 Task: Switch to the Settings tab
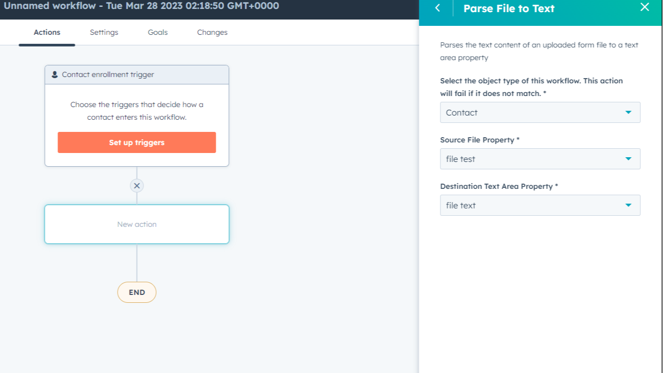coord(104,32)
